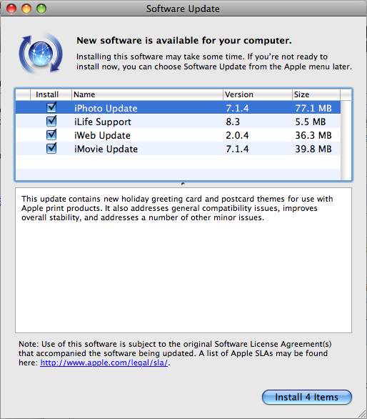The image size is (367, 419).
Task: Click the 36.3 MB size value
Action: coord(313,135)
